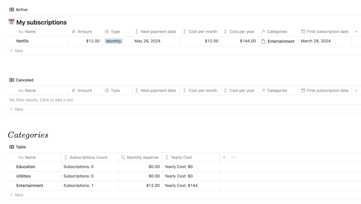Add property with plus icon in Canceled table
The width and height of the screenshot is (361, 204).
click(x=356, y=91)
